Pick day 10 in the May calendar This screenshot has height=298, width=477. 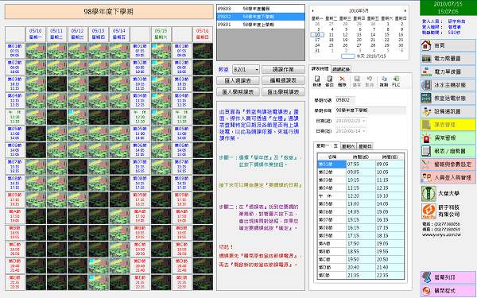click(317, 35)
